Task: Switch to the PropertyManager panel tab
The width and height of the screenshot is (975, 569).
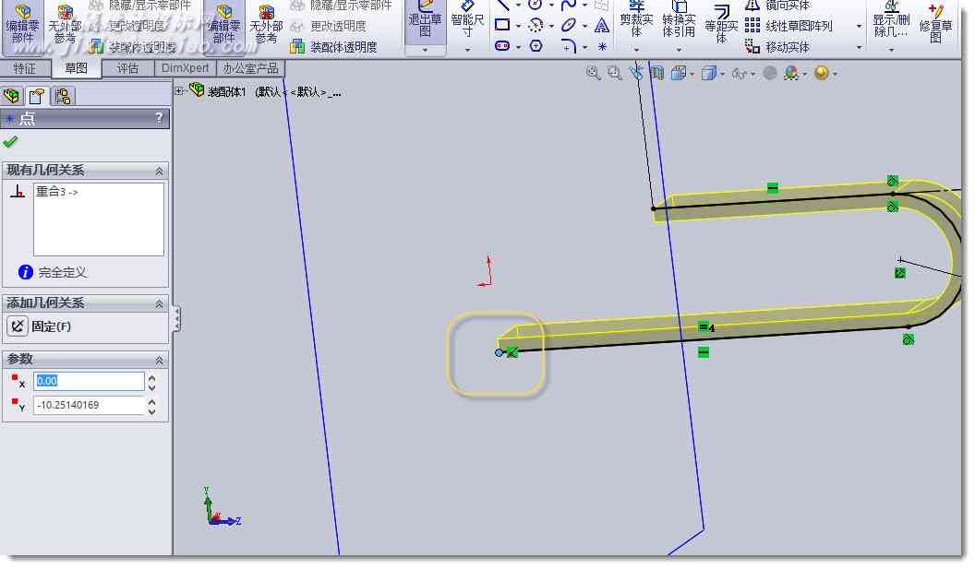Action: [x=37, y=96]
